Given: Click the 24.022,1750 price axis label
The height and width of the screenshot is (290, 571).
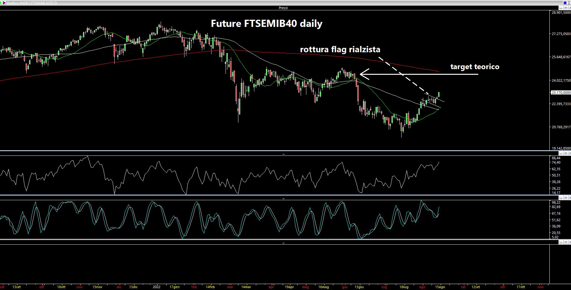Looking at the screenshot, I should 561,80.
